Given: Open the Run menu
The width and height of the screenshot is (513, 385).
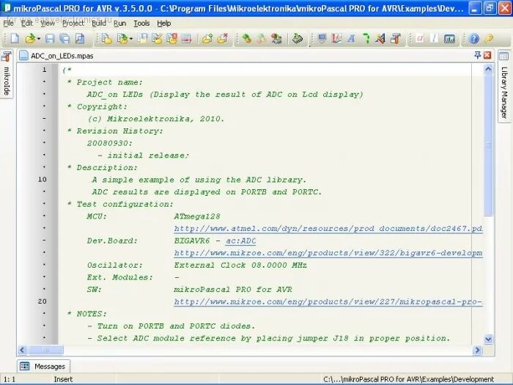Looking at the screenshot, I should (119, 23).
